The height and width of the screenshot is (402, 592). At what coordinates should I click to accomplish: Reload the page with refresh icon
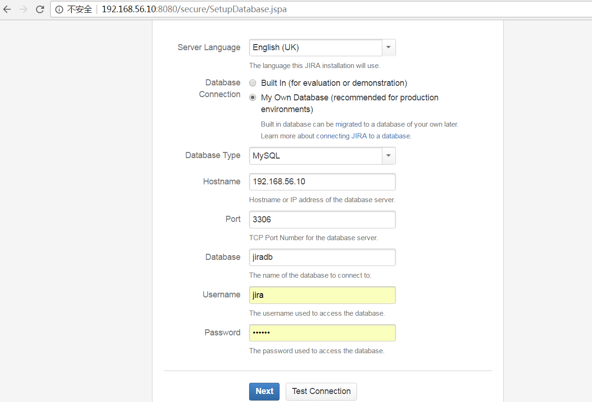click(40, 9)
